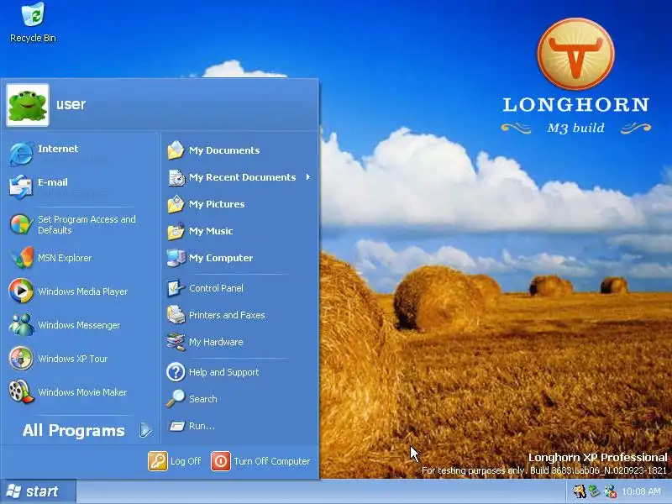
Task: Click the 10:08 AM taskbar clock
Action: pyautogui.click(x=641, y=491)
